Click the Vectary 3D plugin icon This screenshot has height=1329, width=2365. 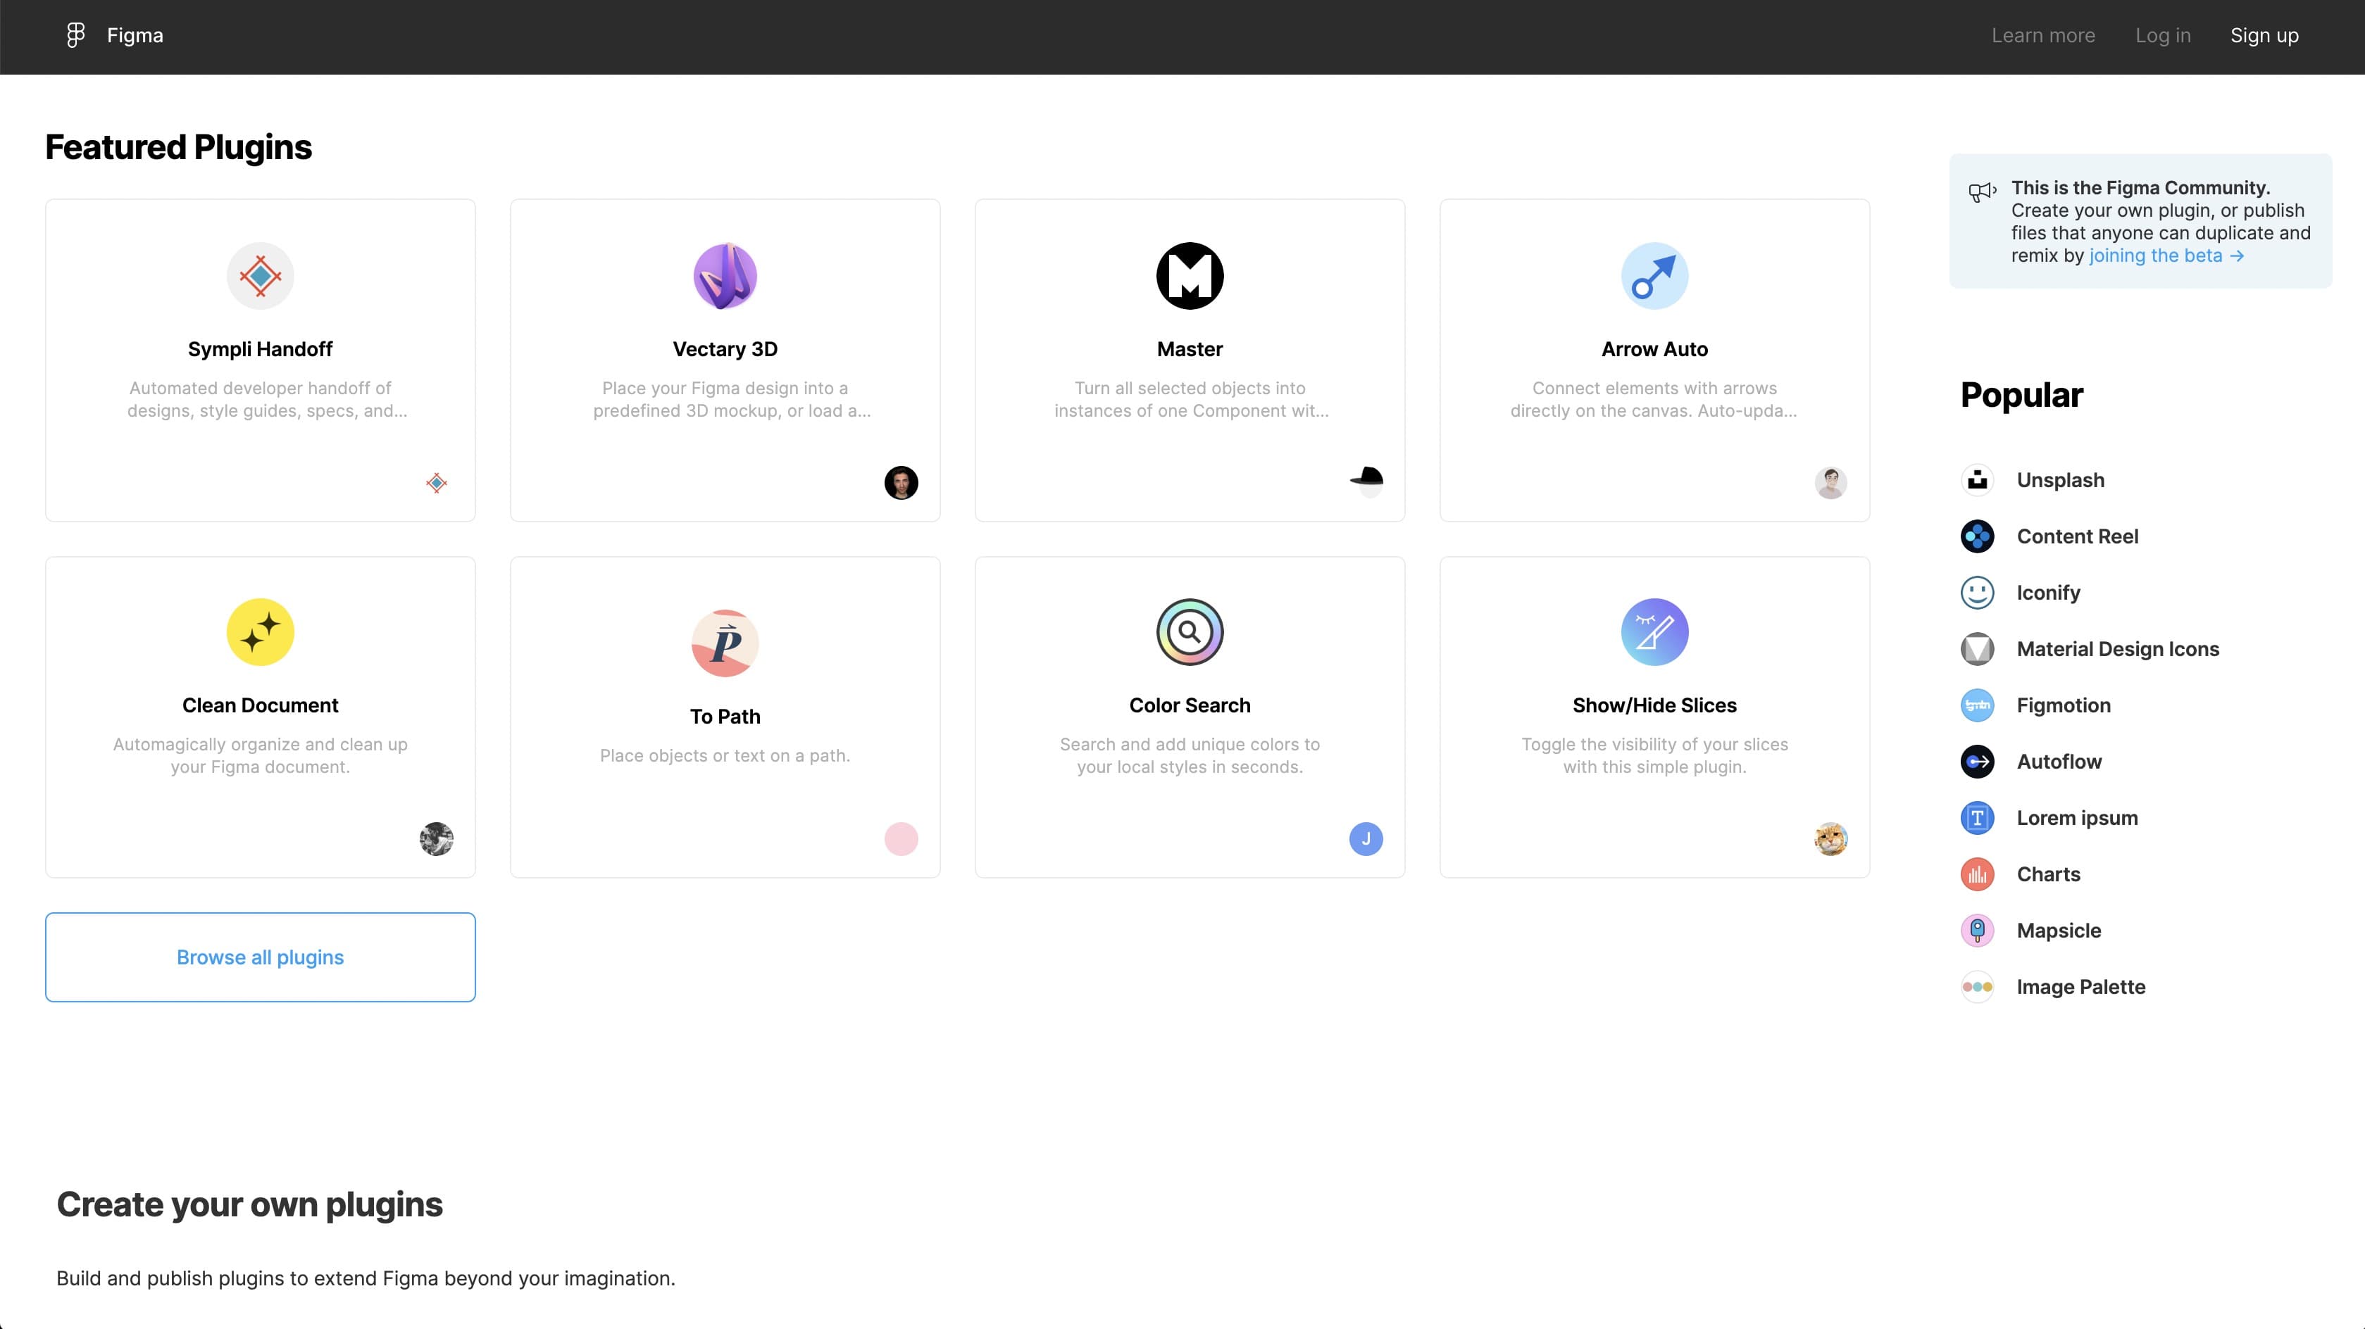[x=725, y=276]
